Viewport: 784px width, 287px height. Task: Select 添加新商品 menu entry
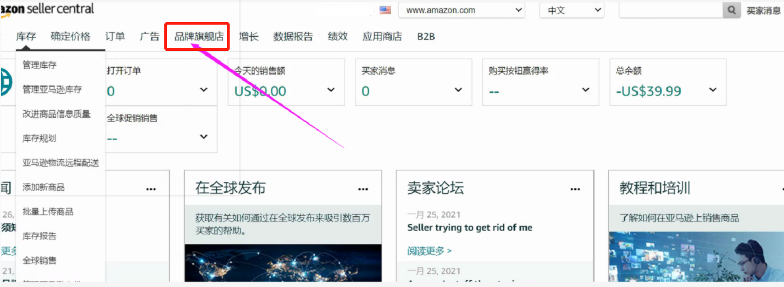tap(43, 187)
